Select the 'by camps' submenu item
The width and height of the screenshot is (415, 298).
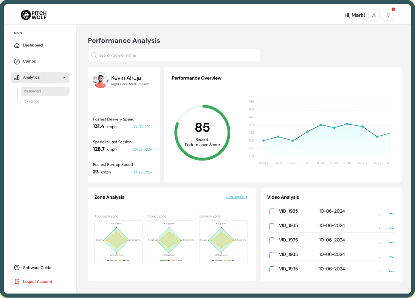pos(31,102)
